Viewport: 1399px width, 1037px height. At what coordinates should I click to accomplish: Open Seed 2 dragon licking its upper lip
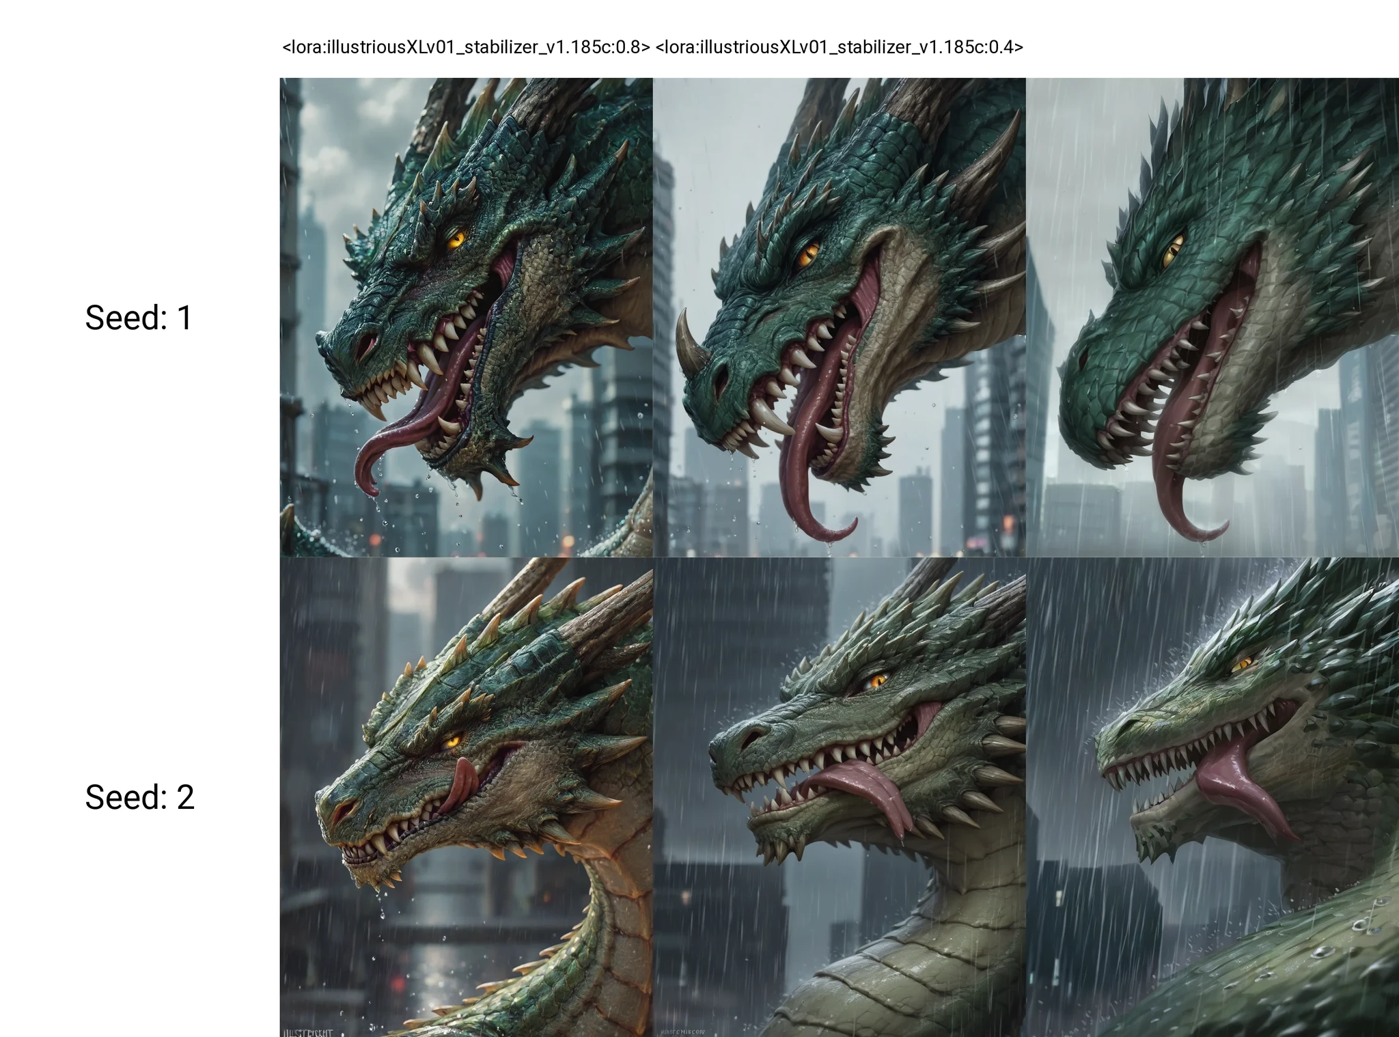(467, 797)
